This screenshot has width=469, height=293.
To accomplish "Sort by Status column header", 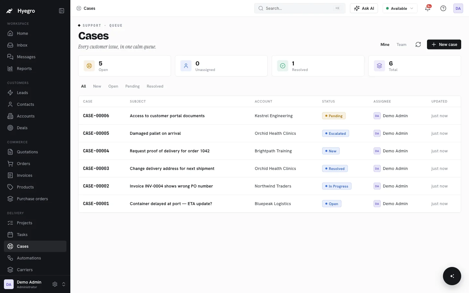I will [328, 102].
